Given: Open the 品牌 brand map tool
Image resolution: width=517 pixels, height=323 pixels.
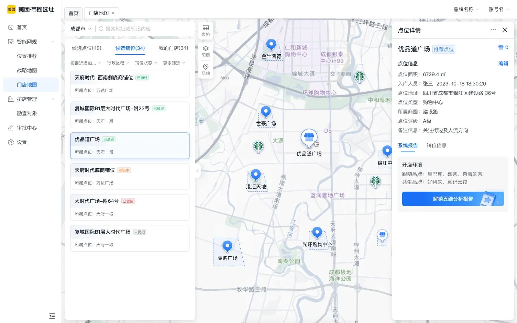Looking at the screenshot, I should 206,70.
